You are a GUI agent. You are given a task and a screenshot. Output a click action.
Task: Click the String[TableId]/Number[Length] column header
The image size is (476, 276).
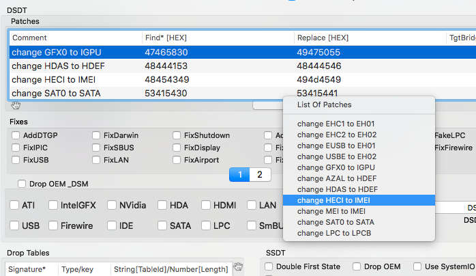pos(171,269)
